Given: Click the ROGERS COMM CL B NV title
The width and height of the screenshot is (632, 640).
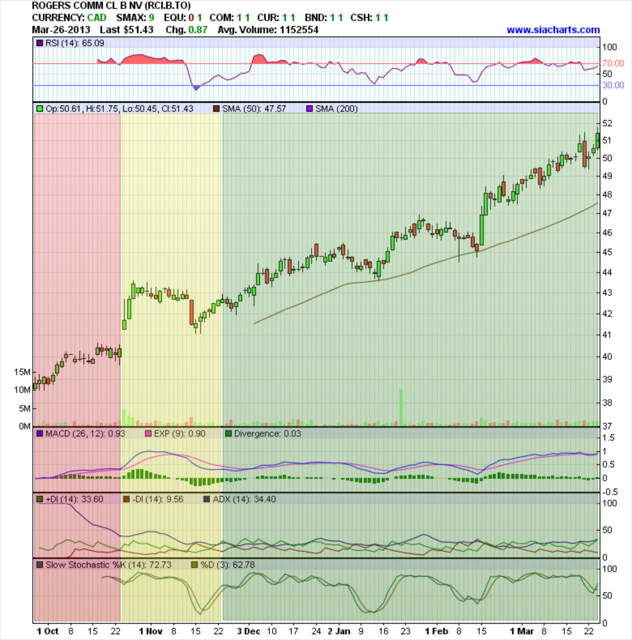Looking at the screenshot, I should tap(111, 6).
